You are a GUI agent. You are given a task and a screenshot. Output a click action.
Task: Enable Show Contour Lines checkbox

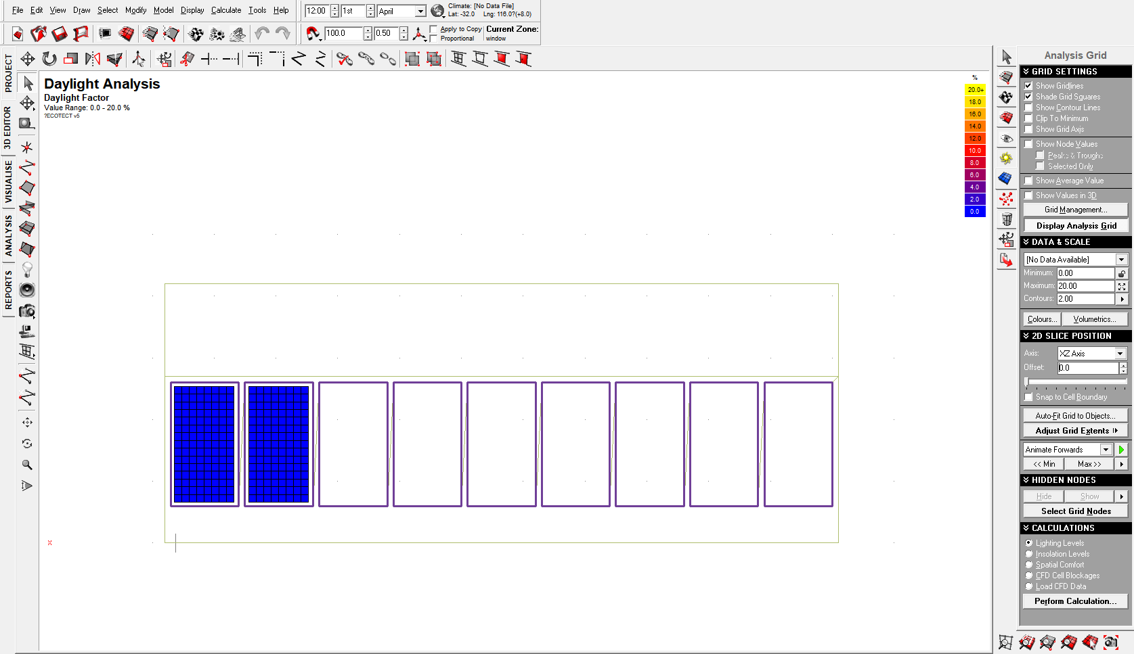(x=1028, y=108)
